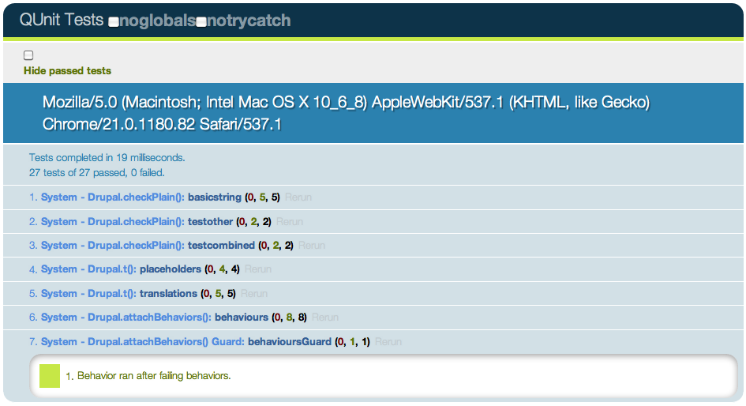
Task: Click the green passed assertion swatch
Action: coord(50,376)
